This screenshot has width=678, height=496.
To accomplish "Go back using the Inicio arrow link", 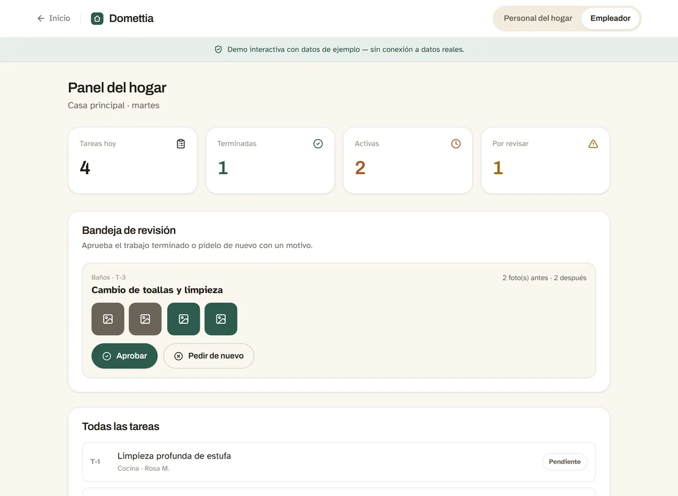I will click(x=54, y=18).
